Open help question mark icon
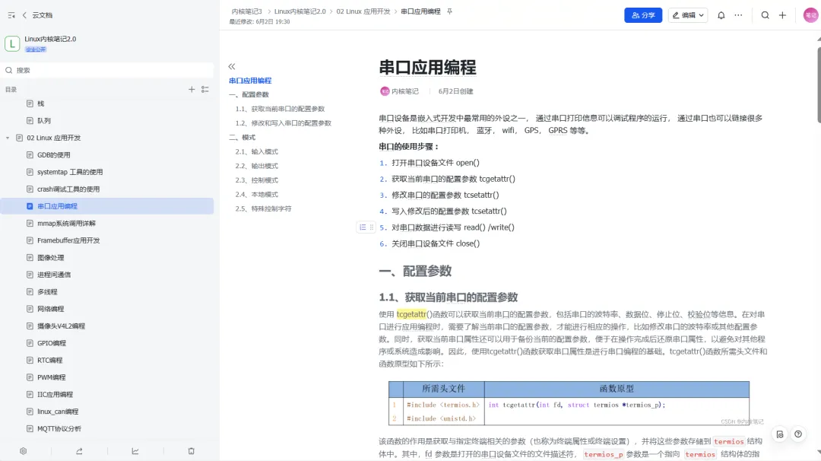The width and height of the screenshot is (821, 461). pos(798,434)
